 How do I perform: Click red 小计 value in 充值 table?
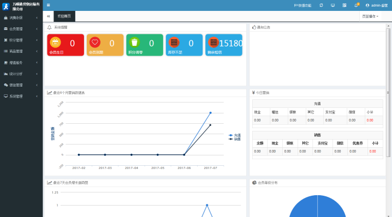(370, 120)
